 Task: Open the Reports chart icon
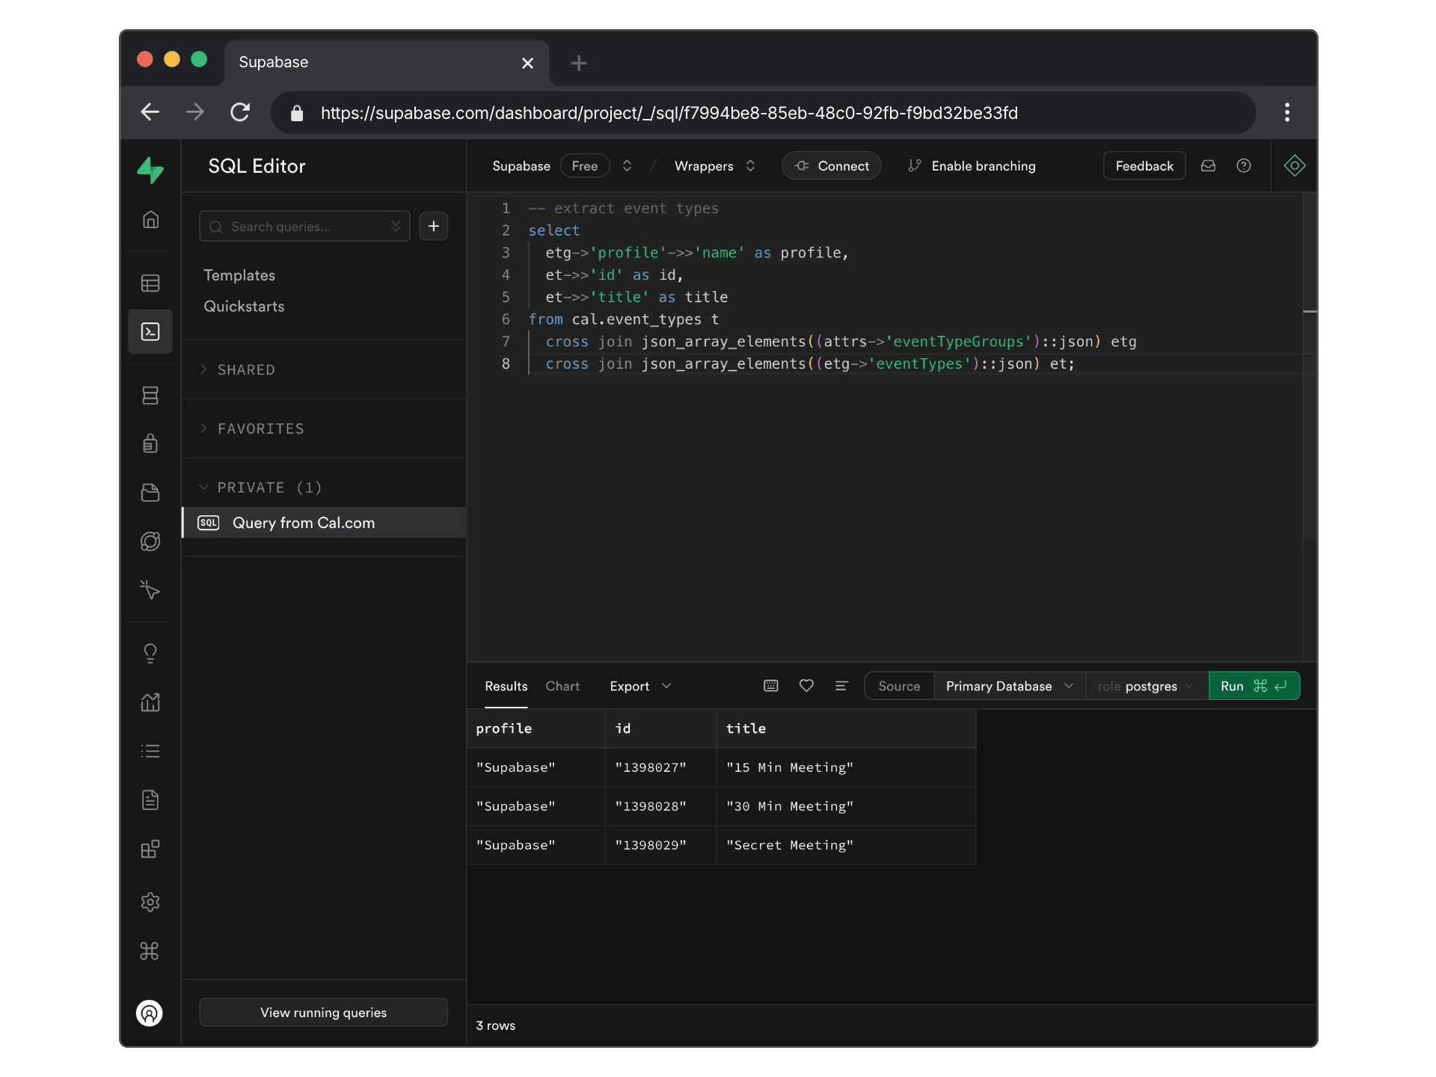coord(150,702)
